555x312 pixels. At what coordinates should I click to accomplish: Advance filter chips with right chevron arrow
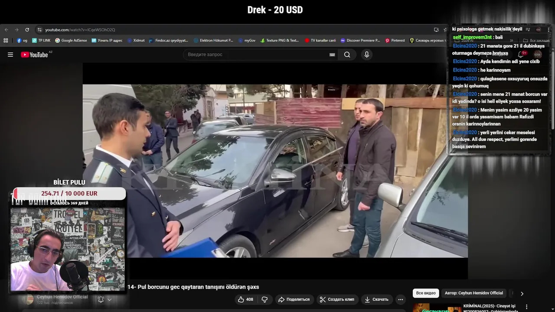coord(522,293)
